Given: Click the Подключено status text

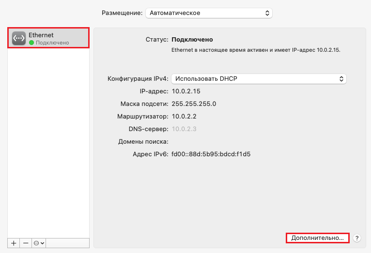Looking at the screenshot, I should [192, 40].
